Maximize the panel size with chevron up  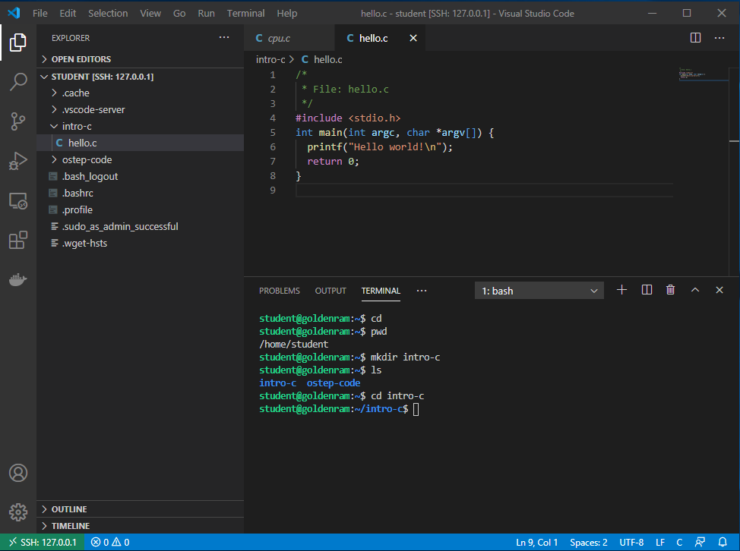click(x=695, y=290)
